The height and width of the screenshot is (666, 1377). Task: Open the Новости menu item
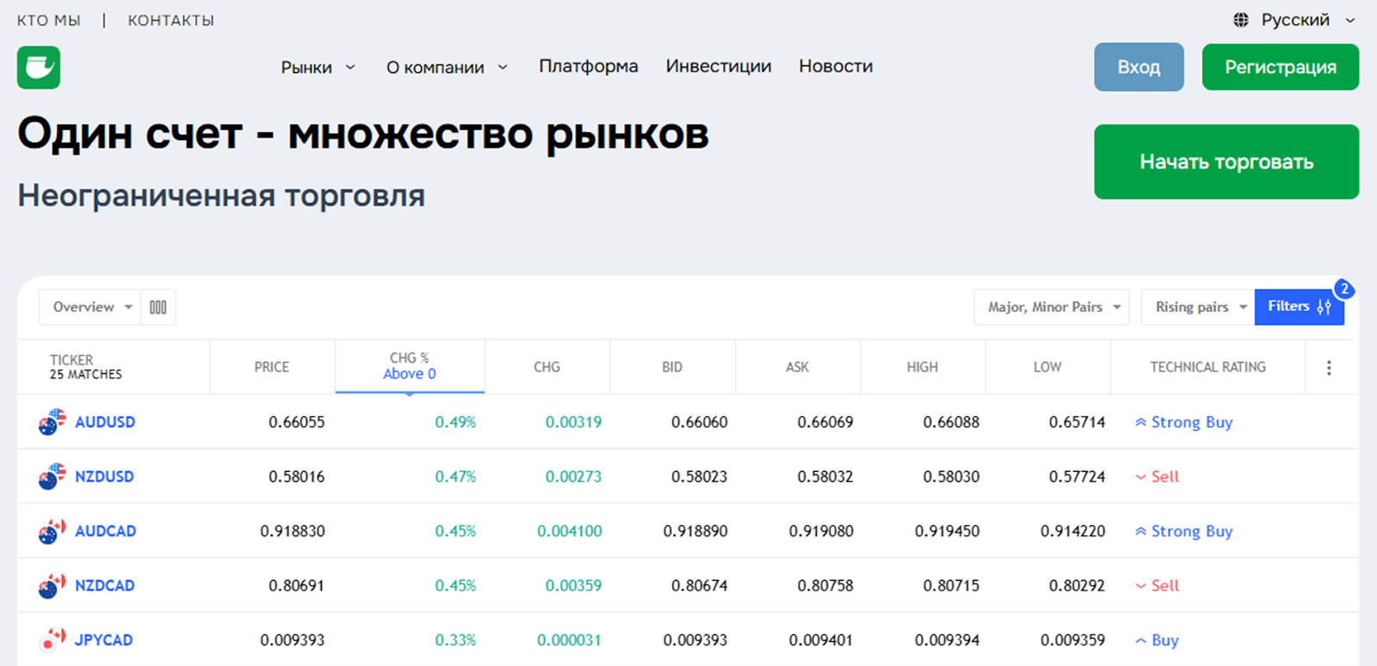[835, 66]
